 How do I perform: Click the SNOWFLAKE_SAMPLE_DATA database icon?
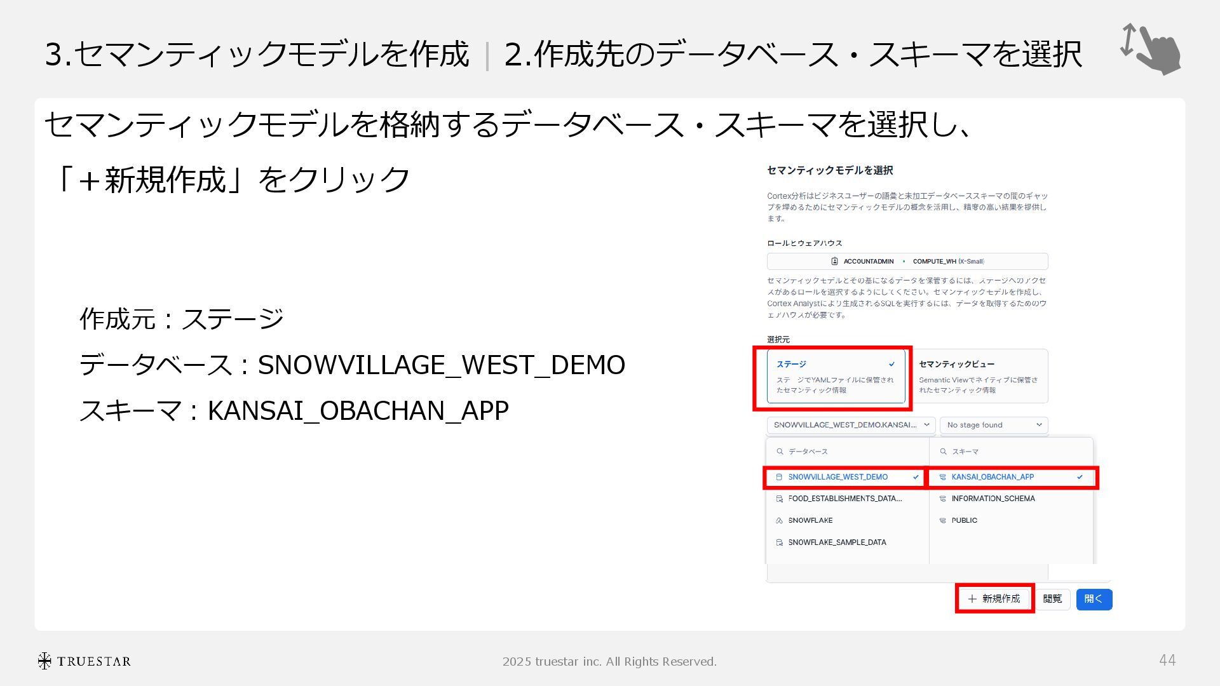tap(779, 542)
